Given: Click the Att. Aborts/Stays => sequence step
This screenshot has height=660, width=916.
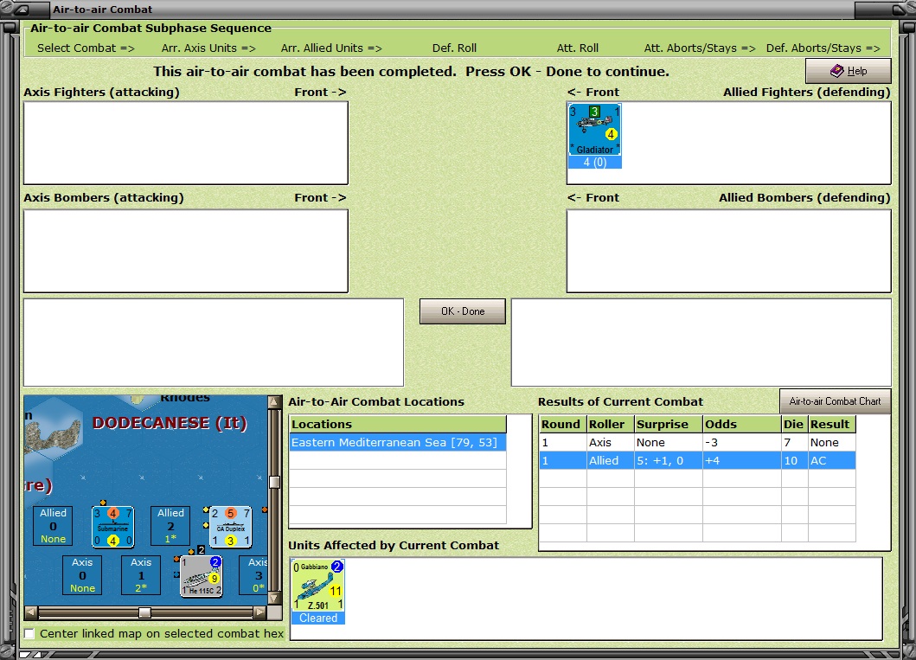Looking at the screenshot, I should coord(700,48).
